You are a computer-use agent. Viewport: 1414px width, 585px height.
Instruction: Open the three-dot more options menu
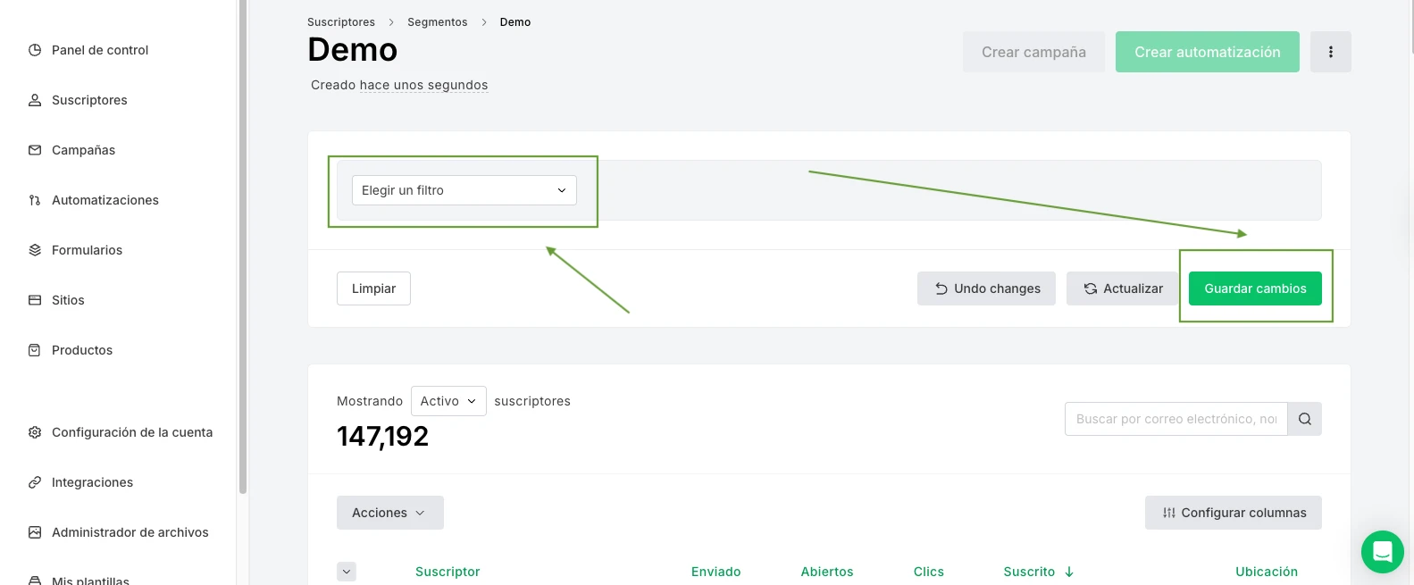[x=1330, y=52]
